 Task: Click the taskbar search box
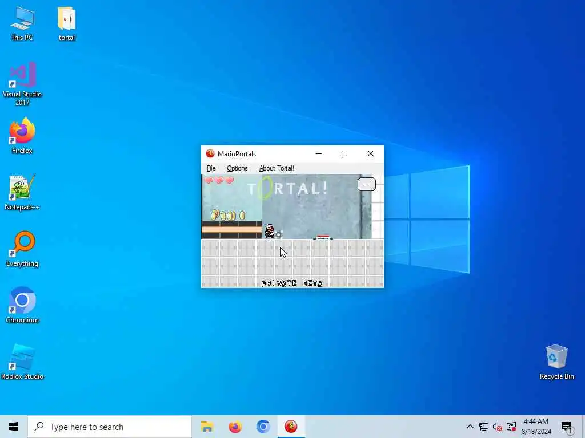[110, 427]
